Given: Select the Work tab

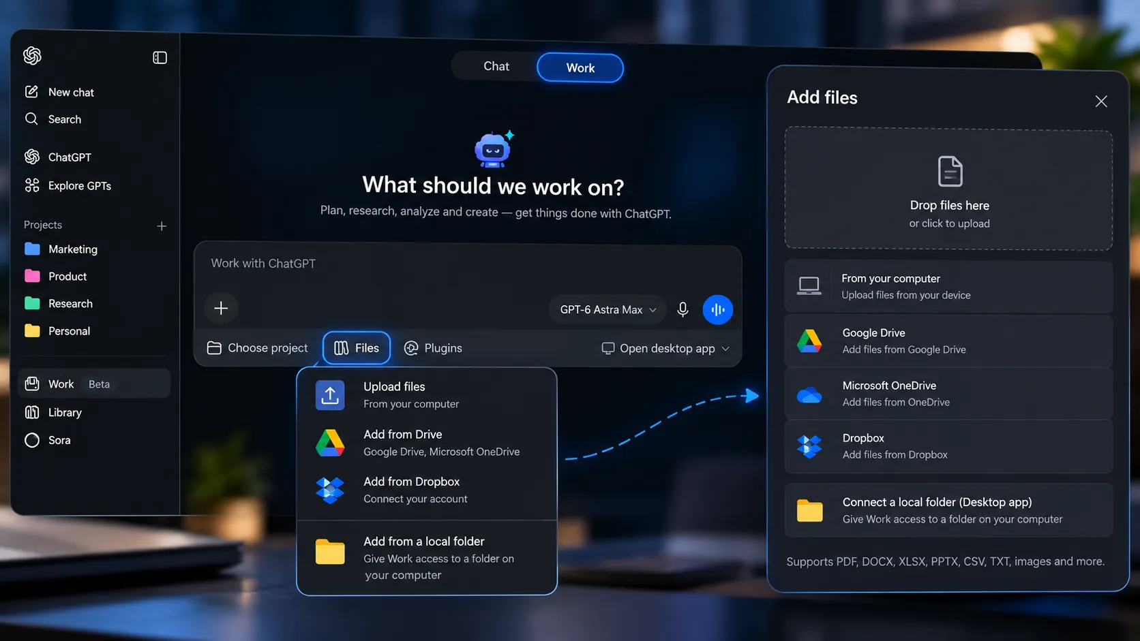Looking at the screenshot, I should 580,67.
